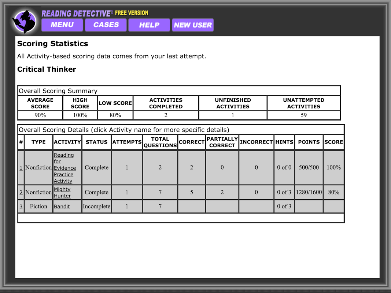Viewport: 391px width, 293px height.
Task: Click the ATTEMPTS column header
Action: pyautogui.click(x=127, y=142)
